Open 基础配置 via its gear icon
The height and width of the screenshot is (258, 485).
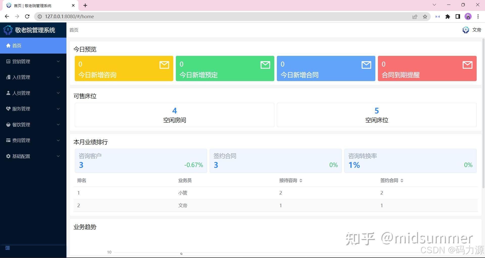[8, 156]
